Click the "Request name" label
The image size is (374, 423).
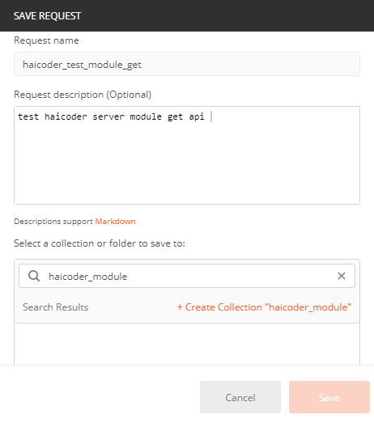point(46,40)
